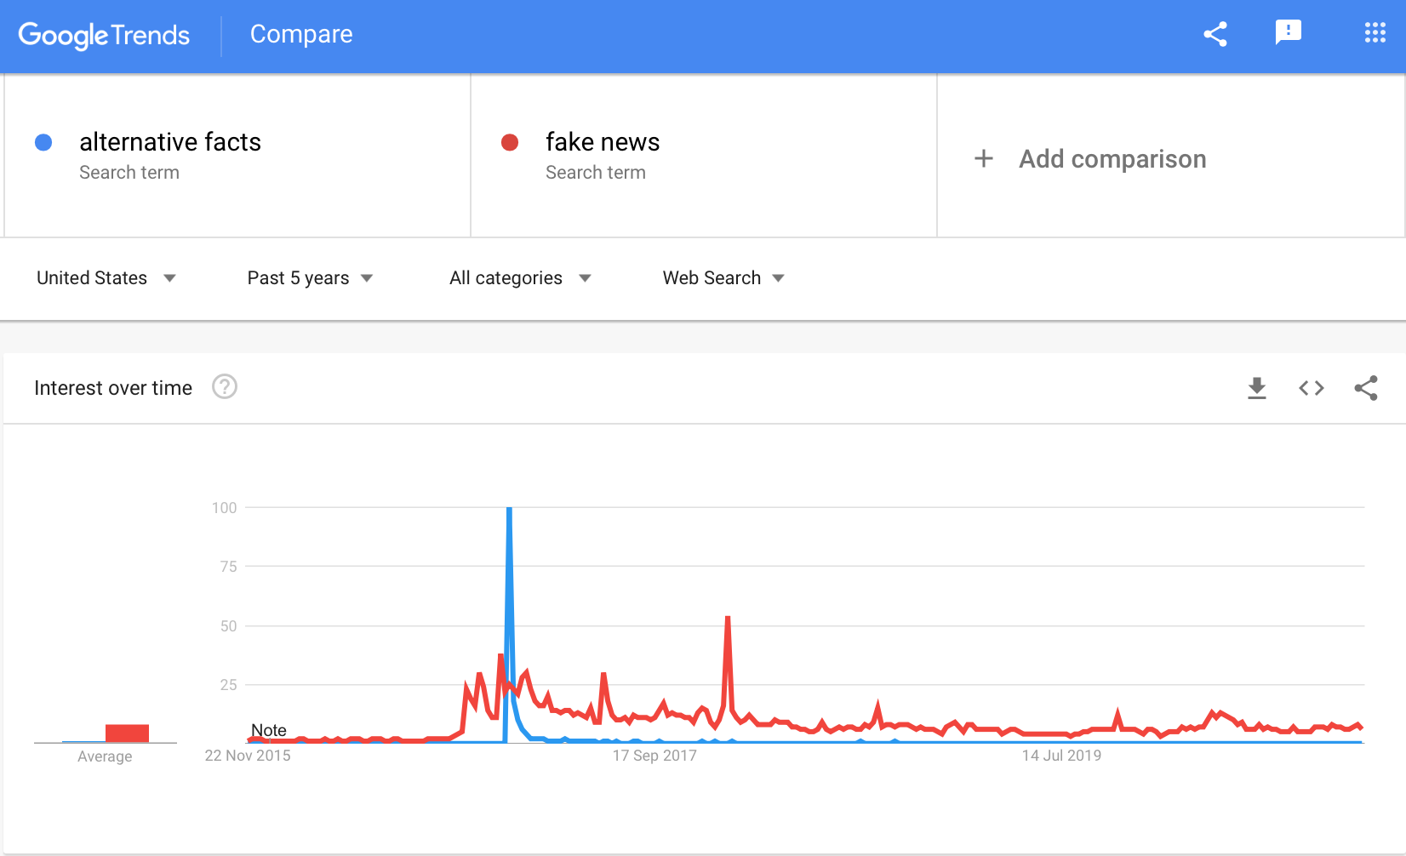Open the Web Search type dropdown
The image size is (1406, 856).
[723, 278]
